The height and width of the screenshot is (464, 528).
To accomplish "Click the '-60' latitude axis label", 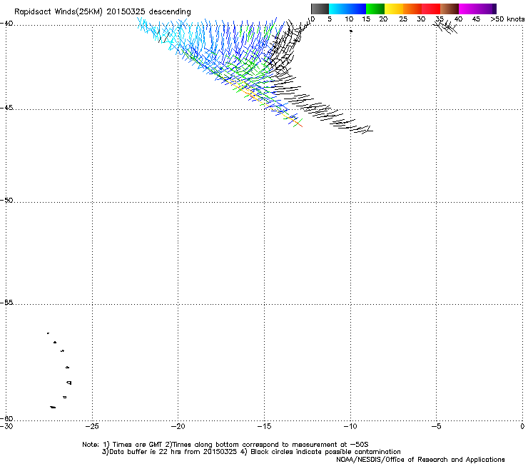I will (6, 418).
